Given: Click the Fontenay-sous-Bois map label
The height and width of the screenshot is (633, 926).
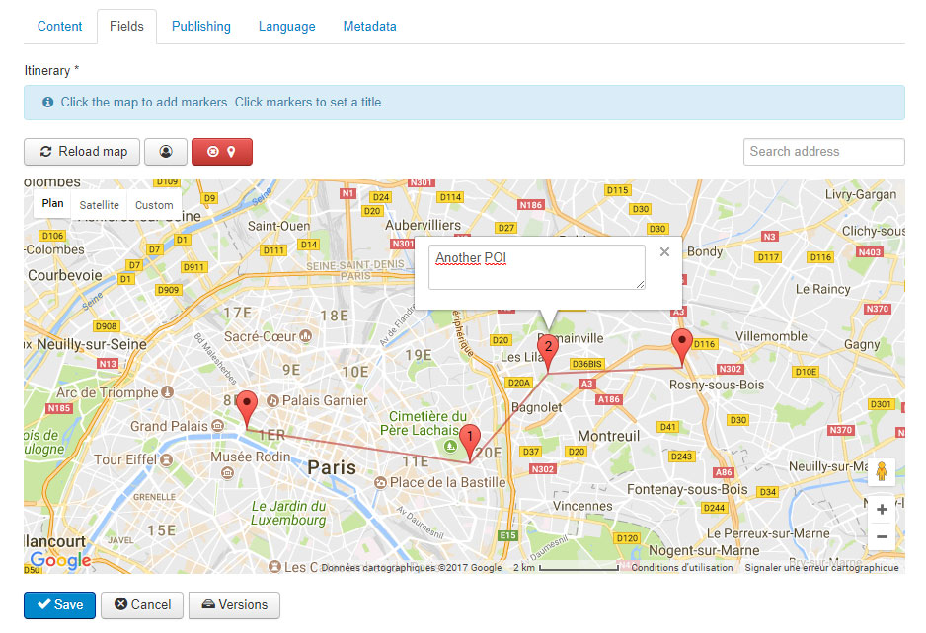Looking at the screenshot, I should click(x=687, y=490).
